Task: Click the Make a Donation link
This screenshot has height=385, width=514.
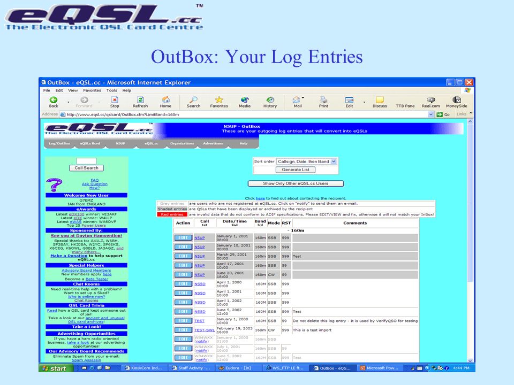Action: click(69, 256)
